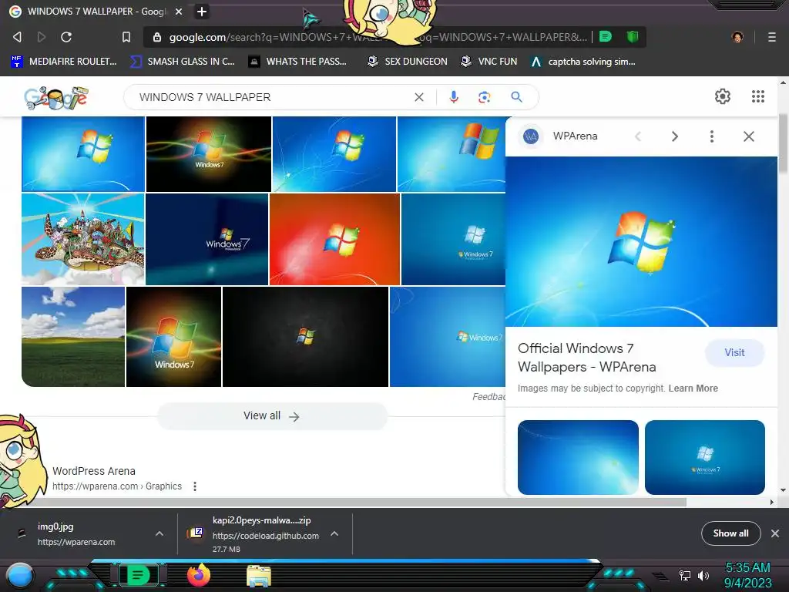This screenshot has width=789, height=592.
Task: Click the Visit button
Action: point(734,352)
